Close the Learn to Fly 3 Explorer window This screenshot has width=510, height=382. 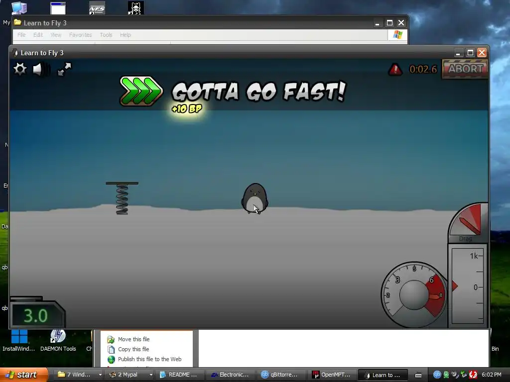(401, 23)
